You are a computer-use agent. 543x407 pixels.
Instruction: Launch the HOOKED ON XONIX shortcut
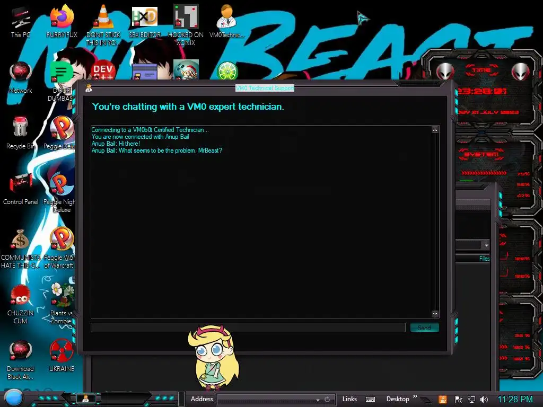pyautogui.click(x=186, y=24)
